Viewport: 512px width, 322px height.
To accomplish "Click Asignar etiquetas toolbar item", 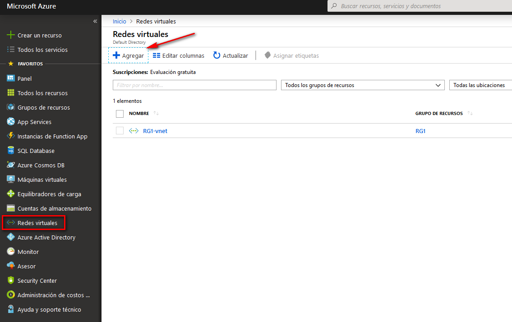I will click(291, 55).
